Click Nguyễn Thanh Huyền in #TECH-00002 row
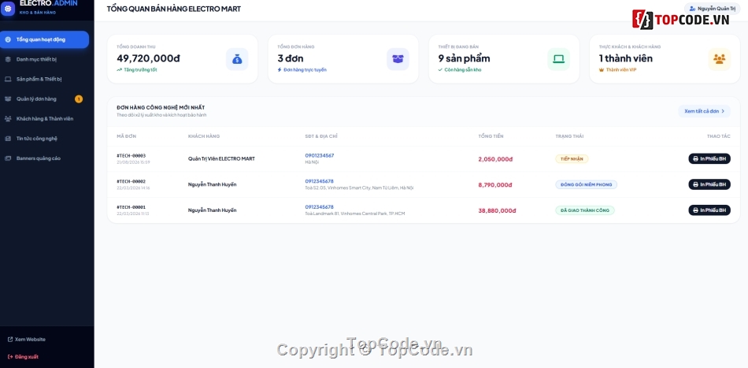This screenshot has width=748, height=368. click(x=213, y=184)
